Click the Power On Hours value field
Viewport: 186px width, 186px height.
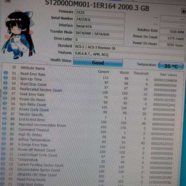[172, 45]
